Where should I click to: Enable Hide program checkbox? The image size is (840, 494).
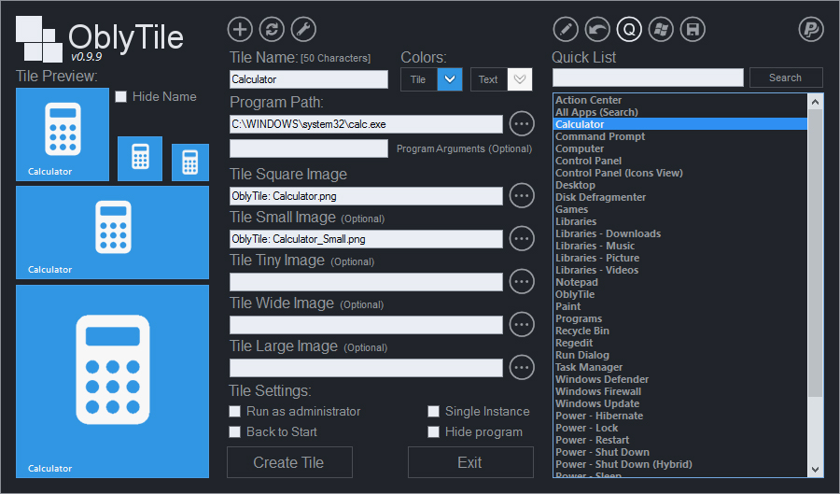pyautogui.click(x=433, y=431)
